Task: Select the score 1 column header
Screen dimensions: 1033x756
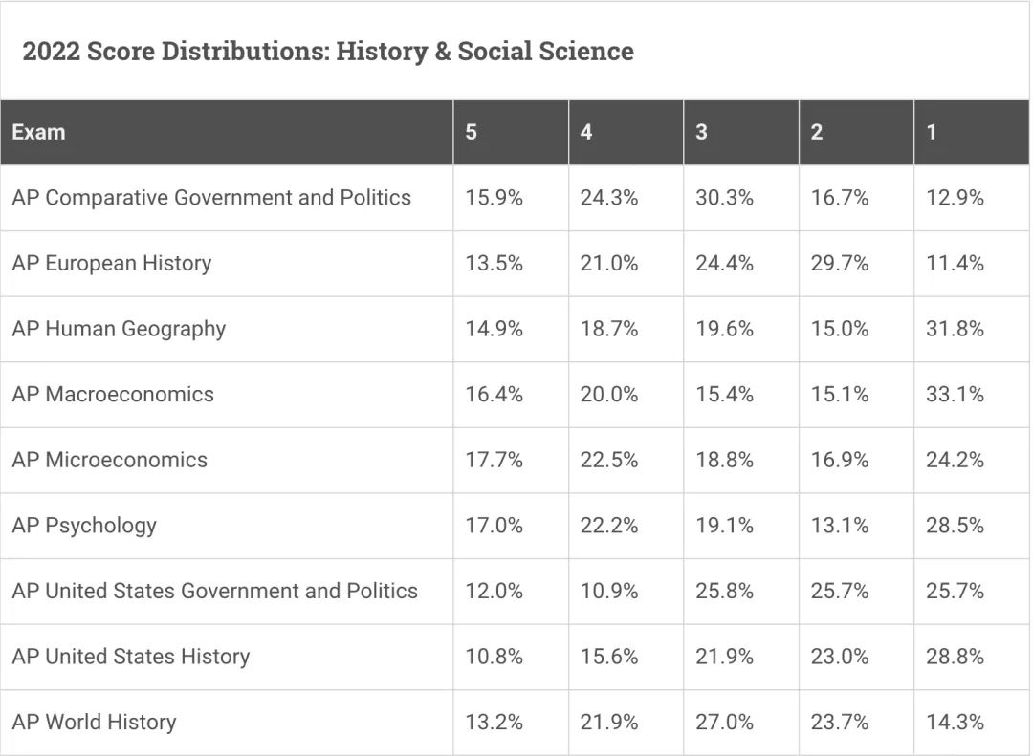Action: 972,132
